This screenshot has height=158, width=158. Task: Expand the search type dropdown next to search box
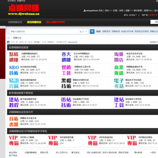[x=83, y=32]
